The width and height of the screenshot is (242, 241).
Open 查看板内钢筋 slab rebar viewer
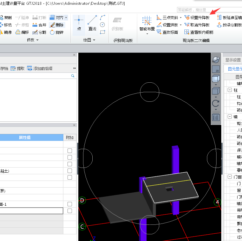199,32
